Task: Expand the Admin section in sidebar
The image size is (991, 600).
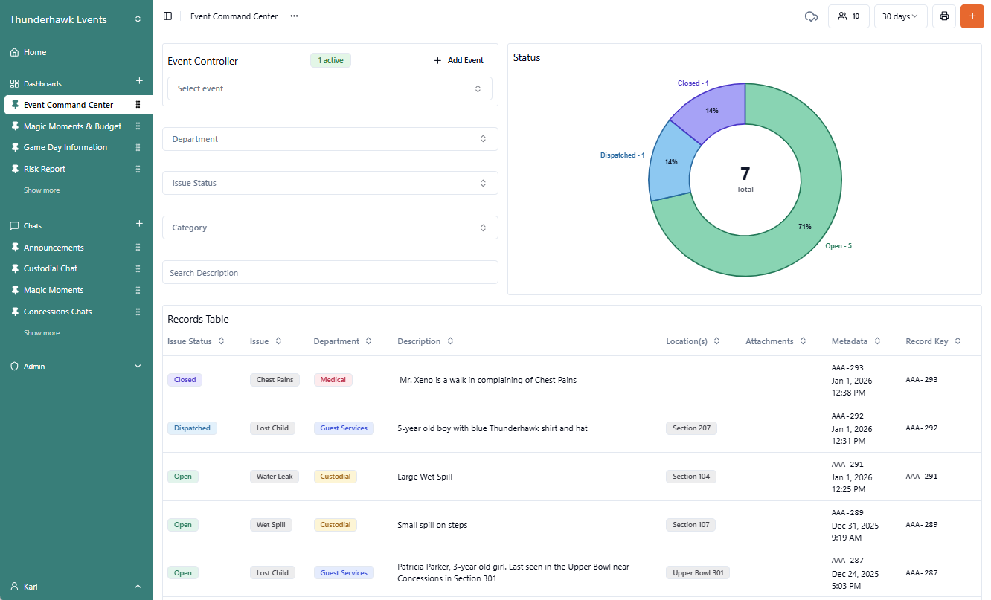Action: tap(138, 367)
